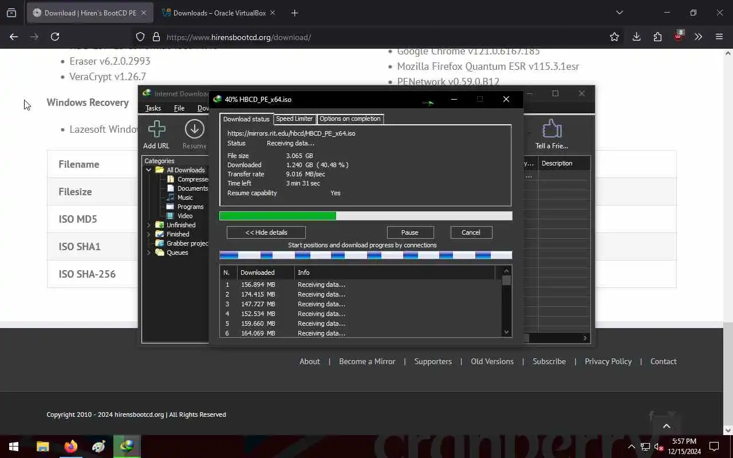733x458 pixels.
Task: Bookmark this page with the star icon
Action: click(614, 37)
